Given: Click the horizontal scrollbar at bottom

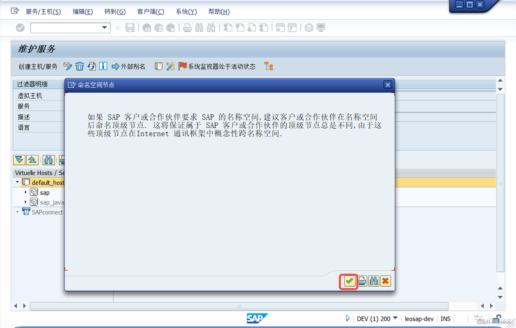Looking at the screenshot, I should pos(239,306).
